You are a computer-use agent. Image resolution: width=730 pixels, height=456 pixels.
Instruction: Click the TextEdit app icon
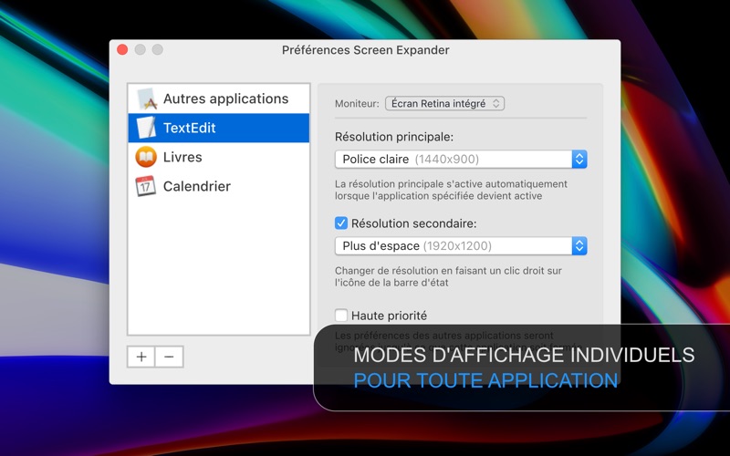(146, 128)
